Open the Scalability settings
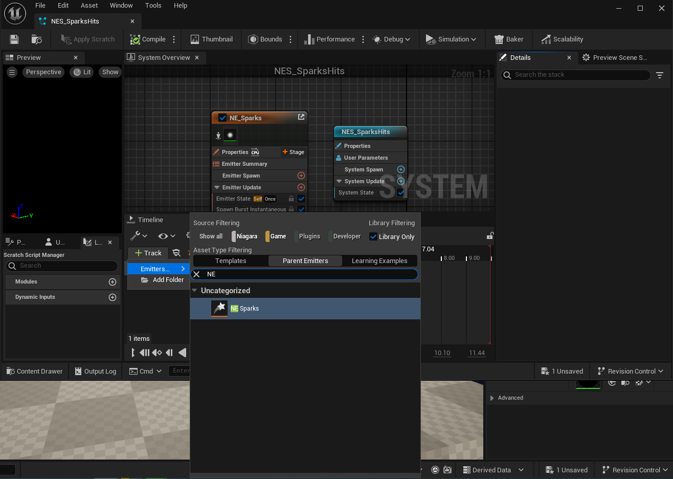The image size is (673, 479). pos(562,39)
